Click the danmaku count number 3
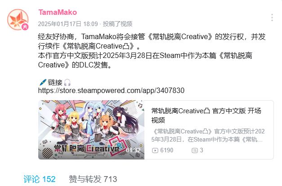282x186 pixels. click(x=201, y=150)
